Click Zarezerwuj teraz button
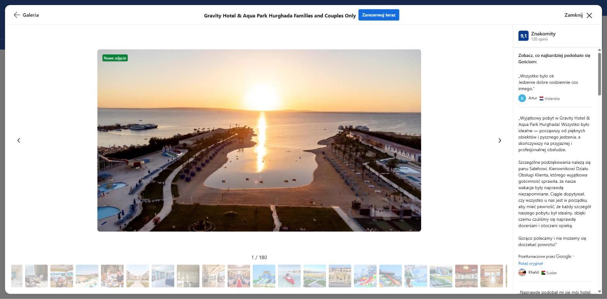Viewport: 607px width, 299px height. coord(379,15)
